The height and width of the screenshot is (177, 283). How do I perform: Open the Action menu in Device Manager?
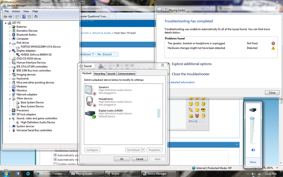(16, 11)
